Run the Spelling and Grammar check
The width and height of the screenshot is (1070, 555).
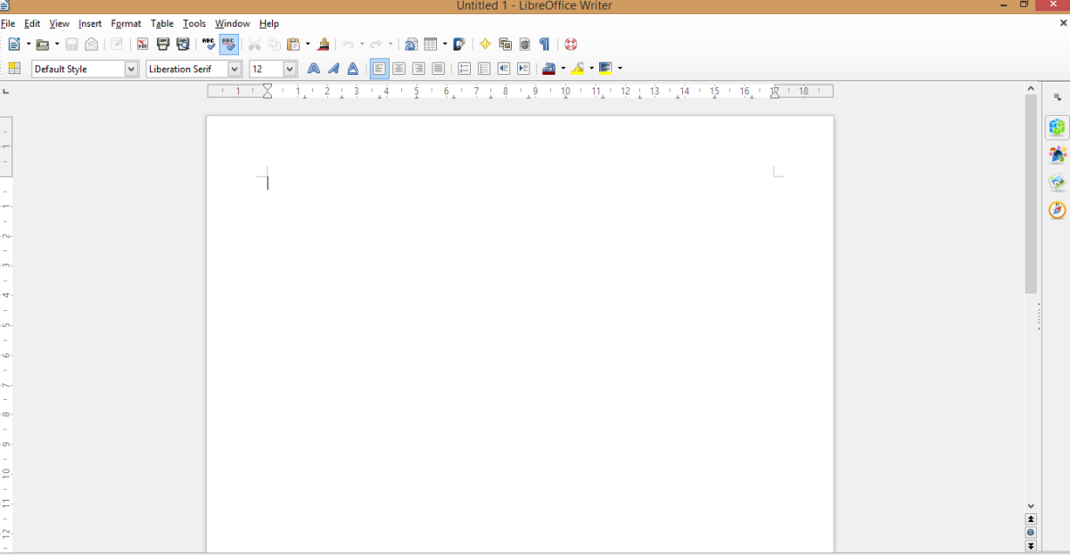tap(207, 44)
